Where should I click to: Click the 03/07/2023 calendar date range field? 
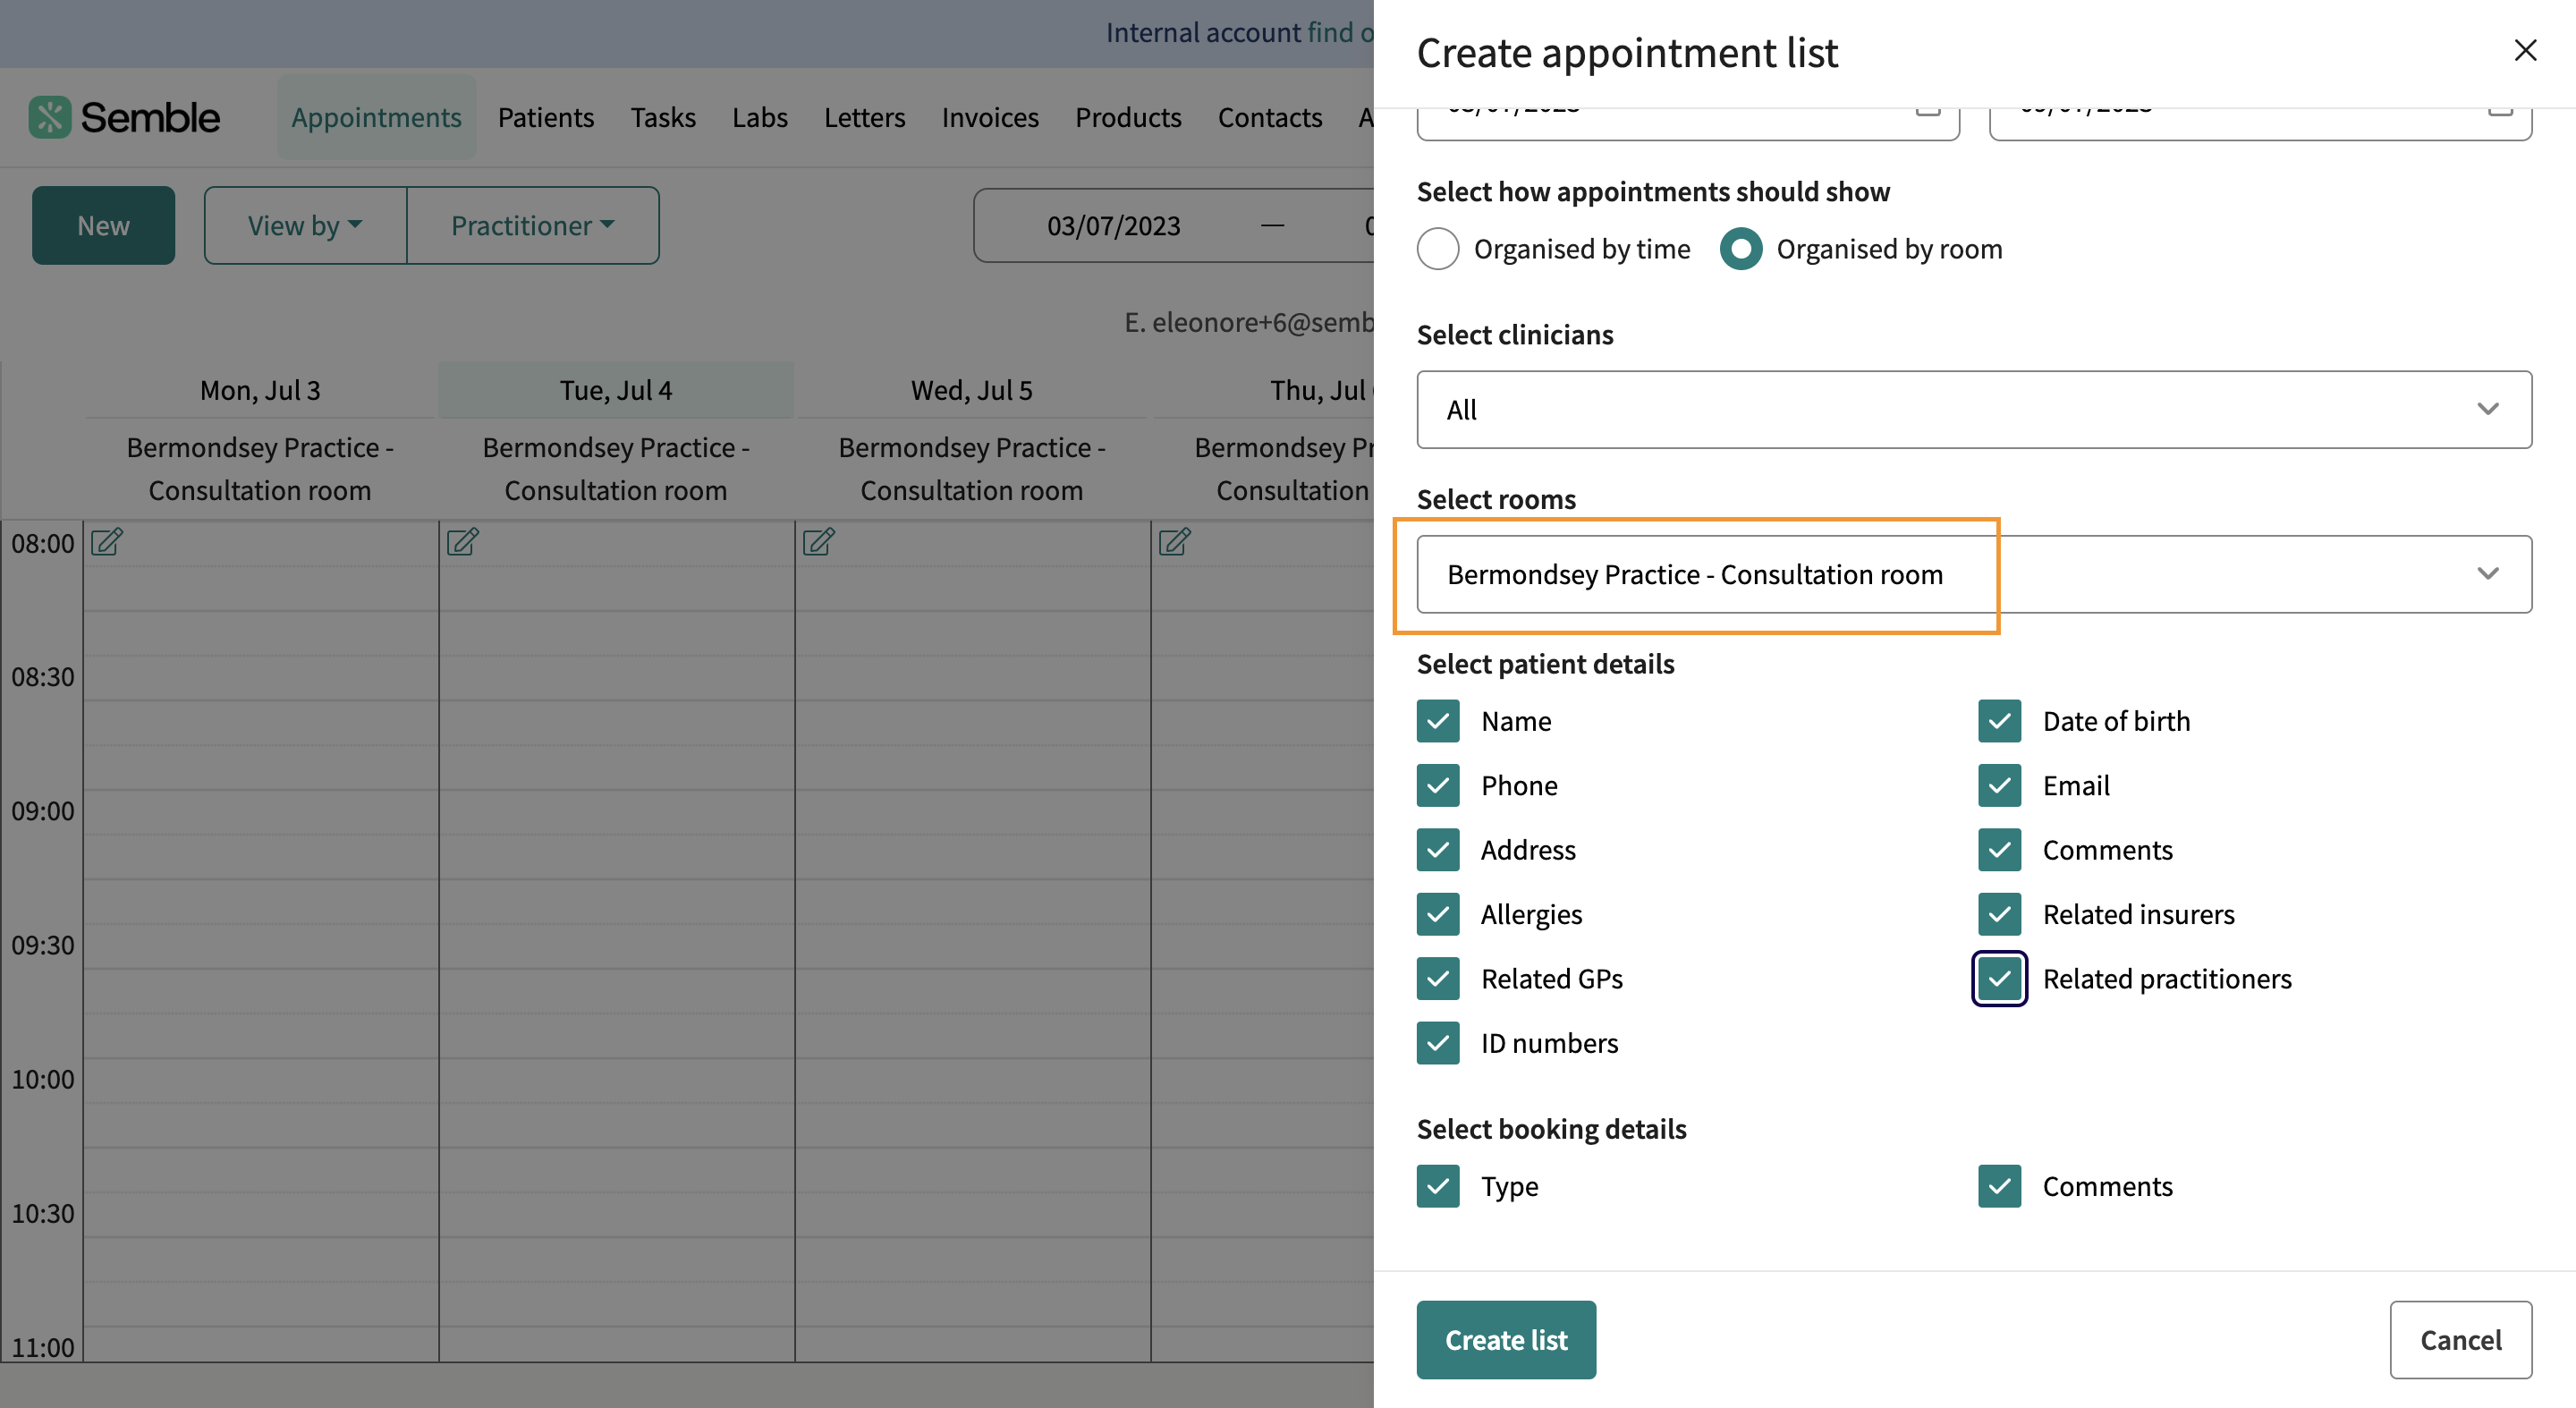click(1174, 226)
